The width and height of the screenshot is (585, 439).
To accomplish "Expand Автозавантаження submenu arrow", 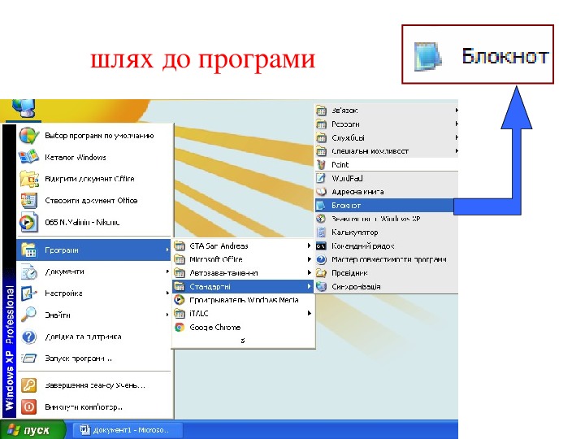I will tap(309, 272).
